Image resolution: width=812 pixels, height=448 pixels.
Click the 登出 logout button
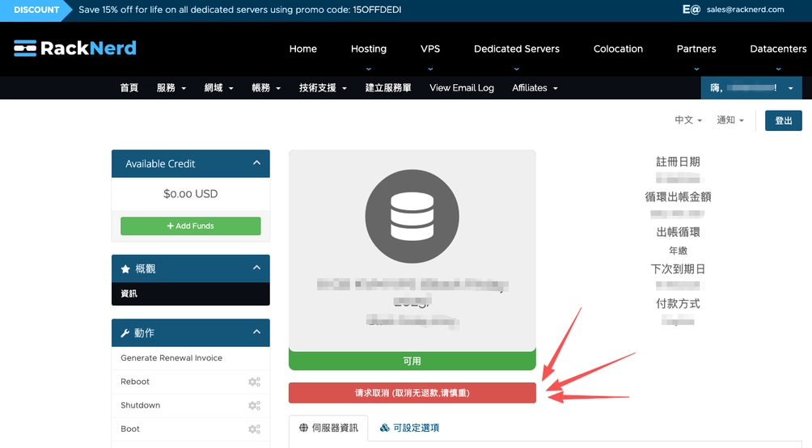pos(783,120)
